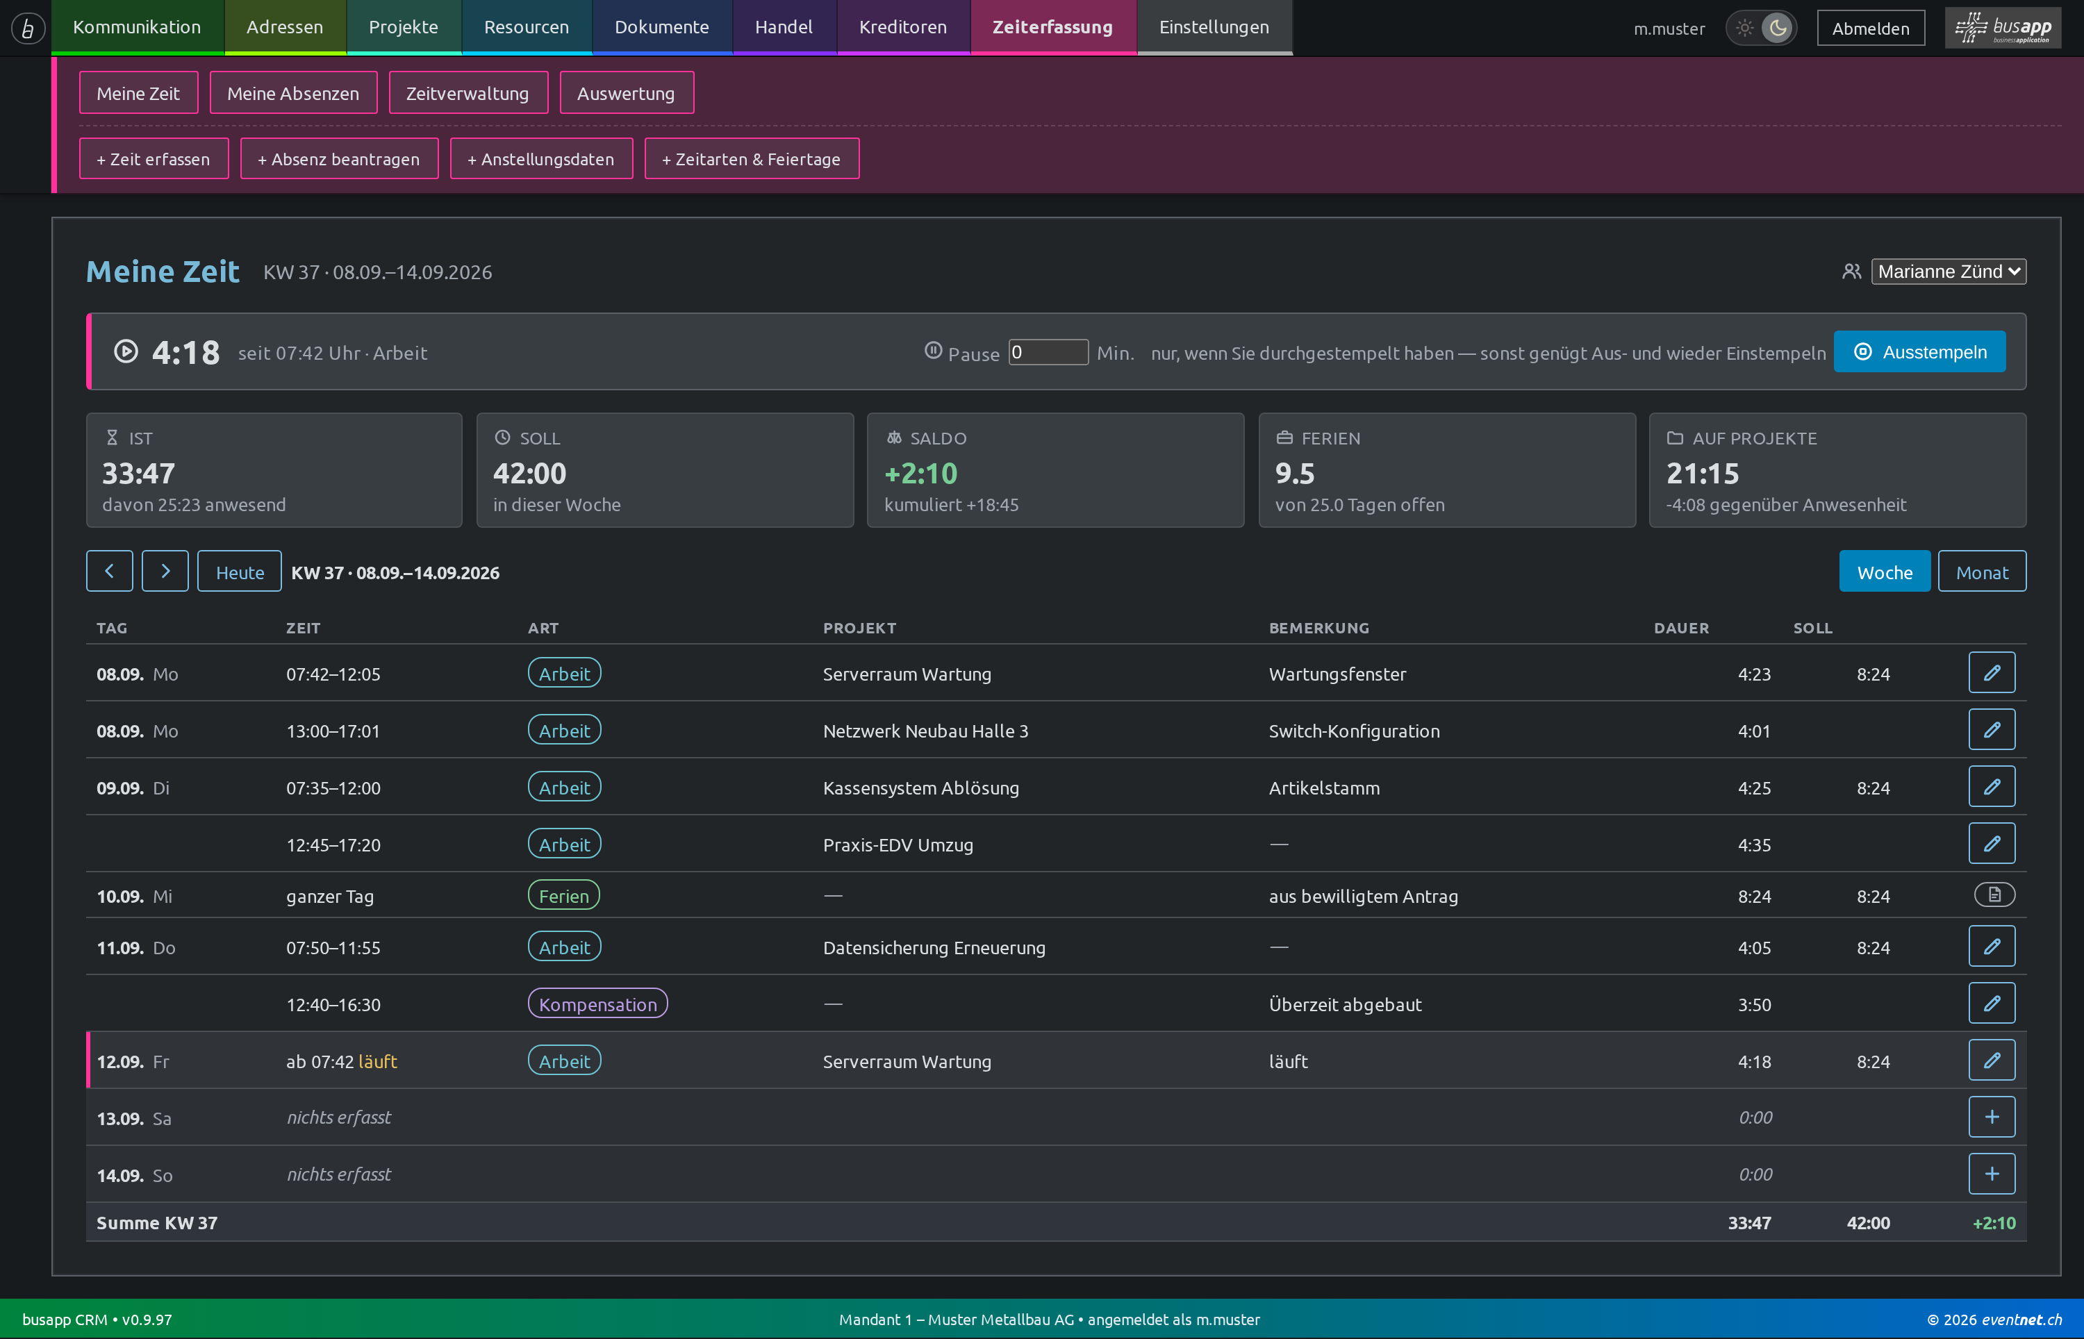The height and width of the screenshot is (1339, 2084).
Task: Open the Meine Absenzen tab
Action: pos(293,92)
